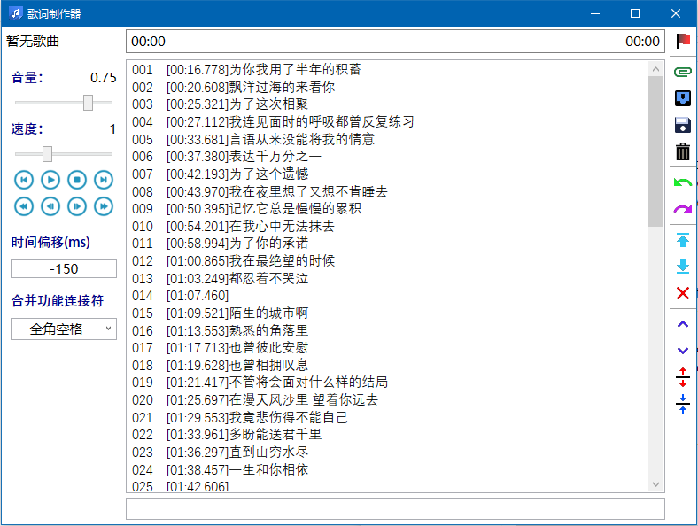Click the volume slider handle
Viewport: 698px width, 526px height.
point(89,103)
